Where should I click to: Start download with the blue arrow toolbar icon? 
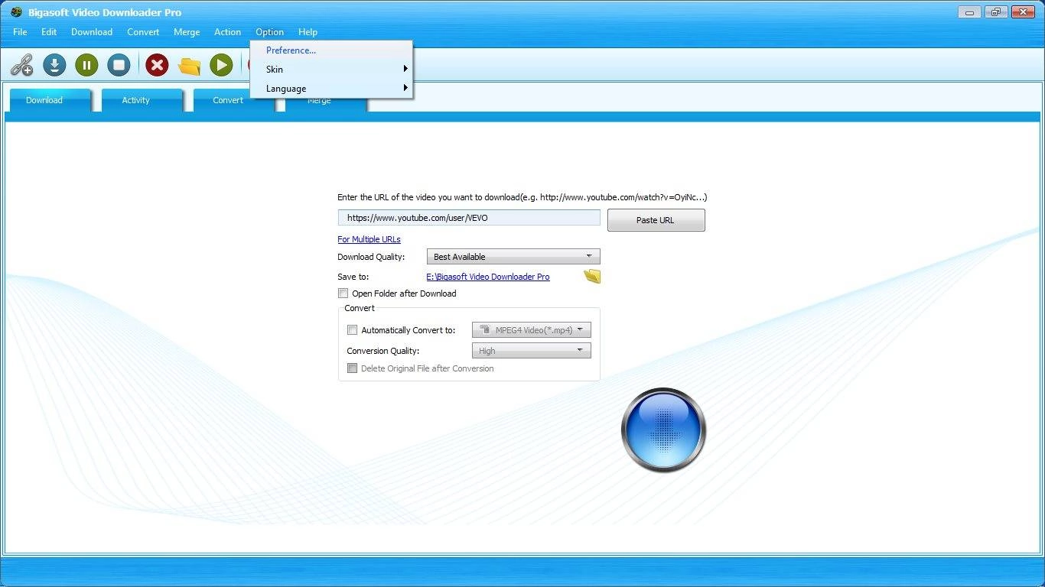(54, 65)
